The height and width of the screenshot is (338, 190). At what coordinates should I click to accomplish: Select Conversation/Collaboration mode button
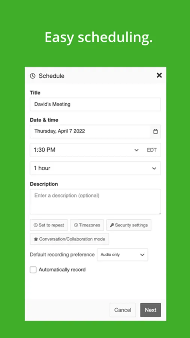click(x=69, y=239)
